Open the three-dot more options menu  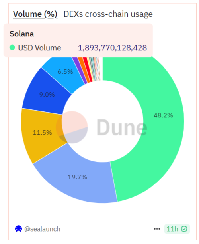157,229
